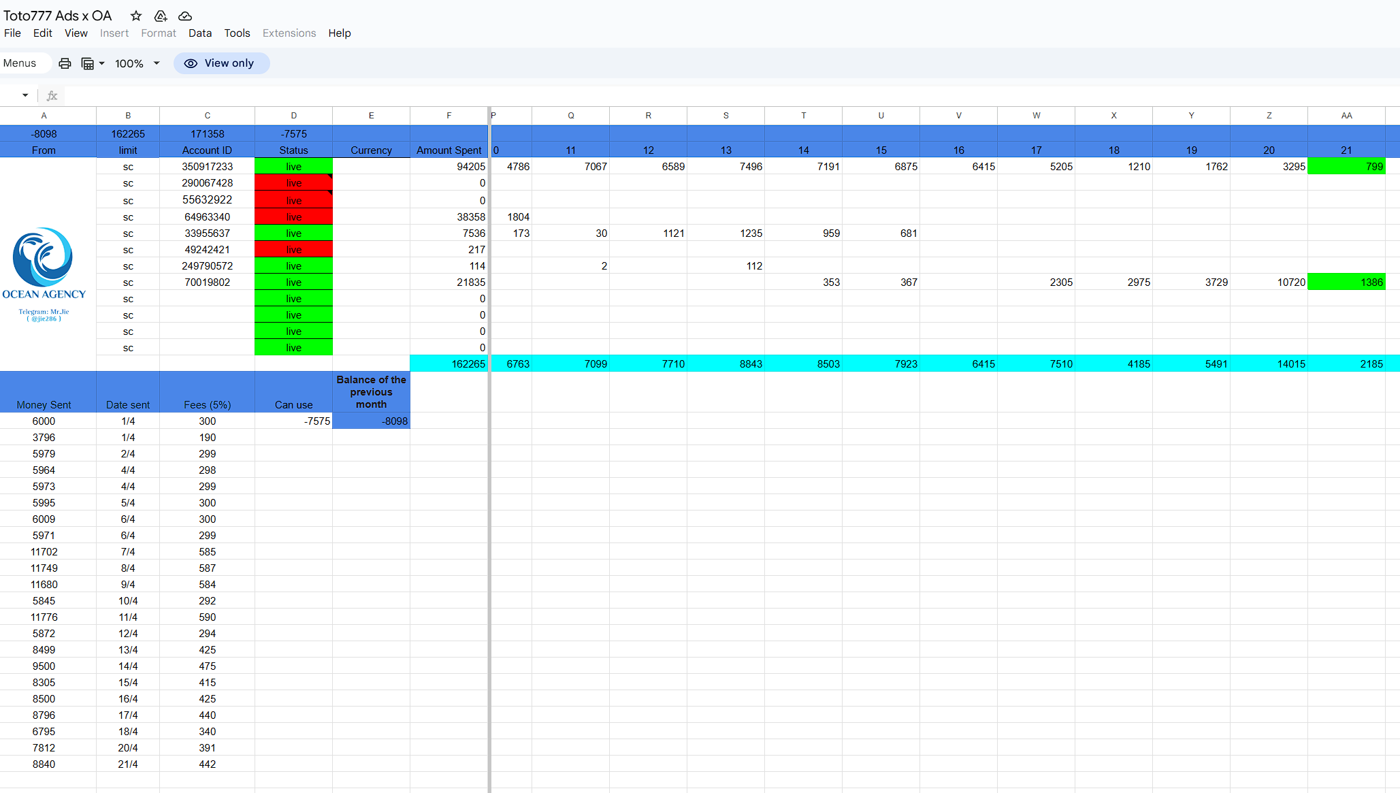Click the print icon
Viewport: 1400px width, 793px height.
(x=65, y=63)
